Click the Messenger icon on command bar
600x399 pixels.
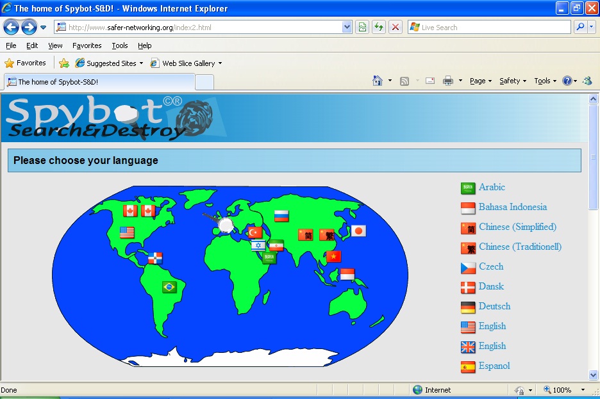(587, 81)
